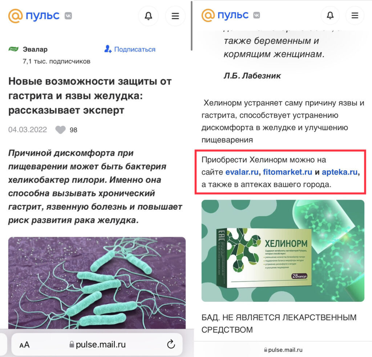
Task: Follow the evalar.ru link
Action: click(x=242, y=172)
